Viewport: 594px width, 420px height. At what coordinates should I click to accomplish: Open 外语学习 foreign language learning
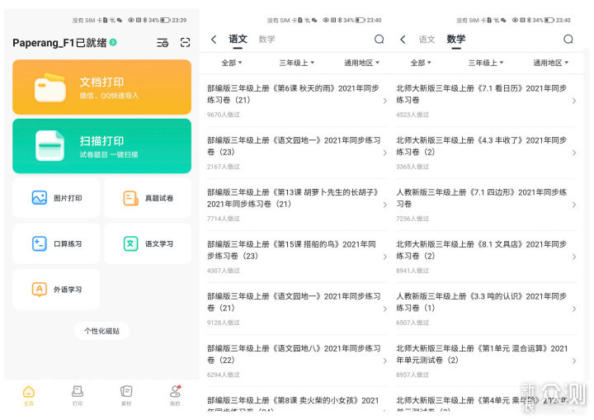[56, 290]
